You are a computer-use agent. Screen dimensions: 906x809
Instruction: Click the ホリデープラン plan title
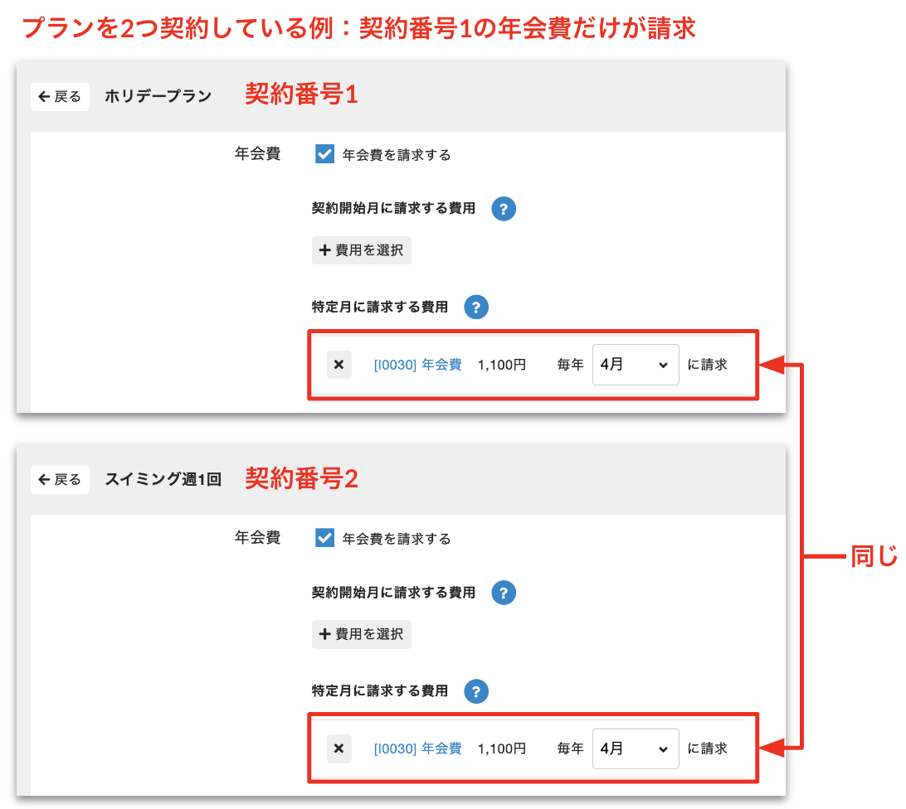(x=158, y=97)
